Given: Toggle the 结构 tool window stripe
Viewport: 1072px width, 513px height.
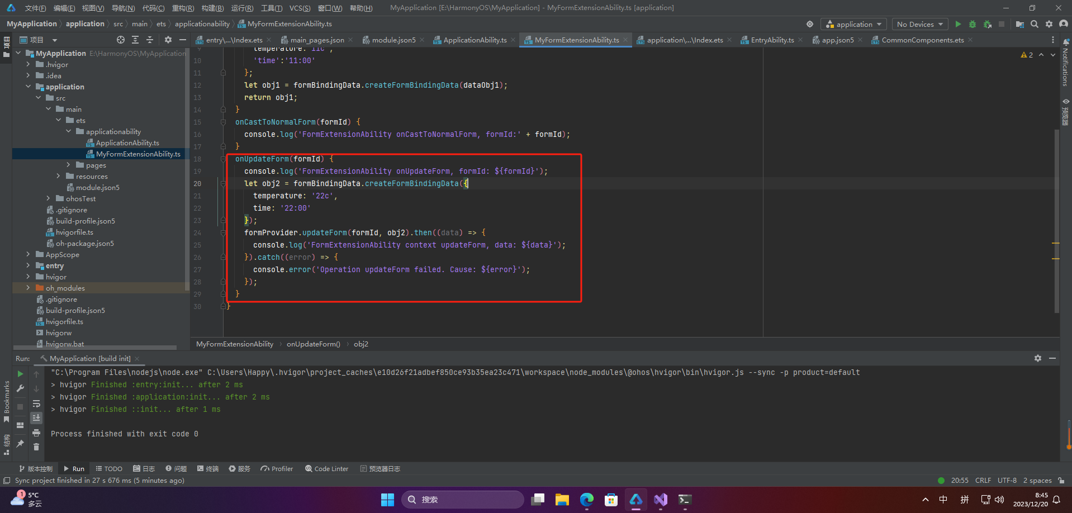Looking at the screenshot, I should (x=6, y=445).
